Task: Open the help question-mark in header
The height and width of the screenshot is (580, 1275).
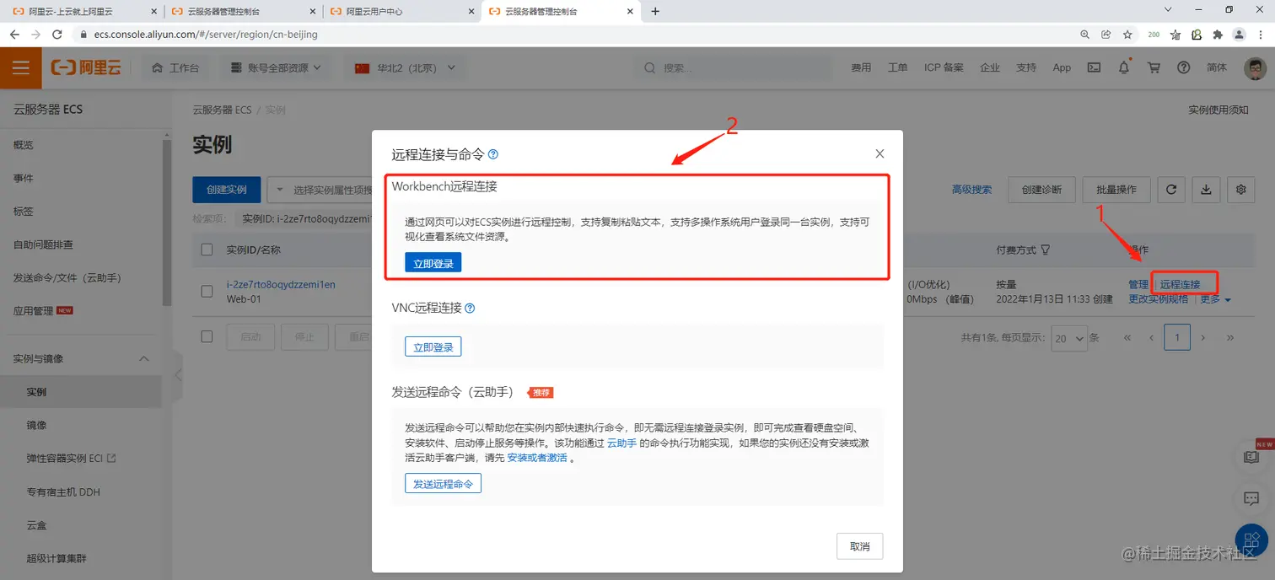Action: [1184, 67]
